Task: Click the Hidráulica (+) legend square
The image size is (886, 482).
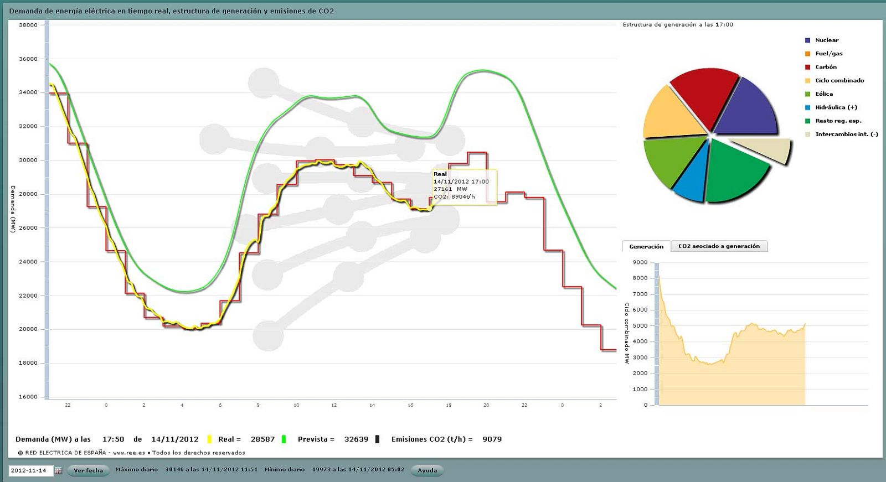Action: tap(808, 107)
